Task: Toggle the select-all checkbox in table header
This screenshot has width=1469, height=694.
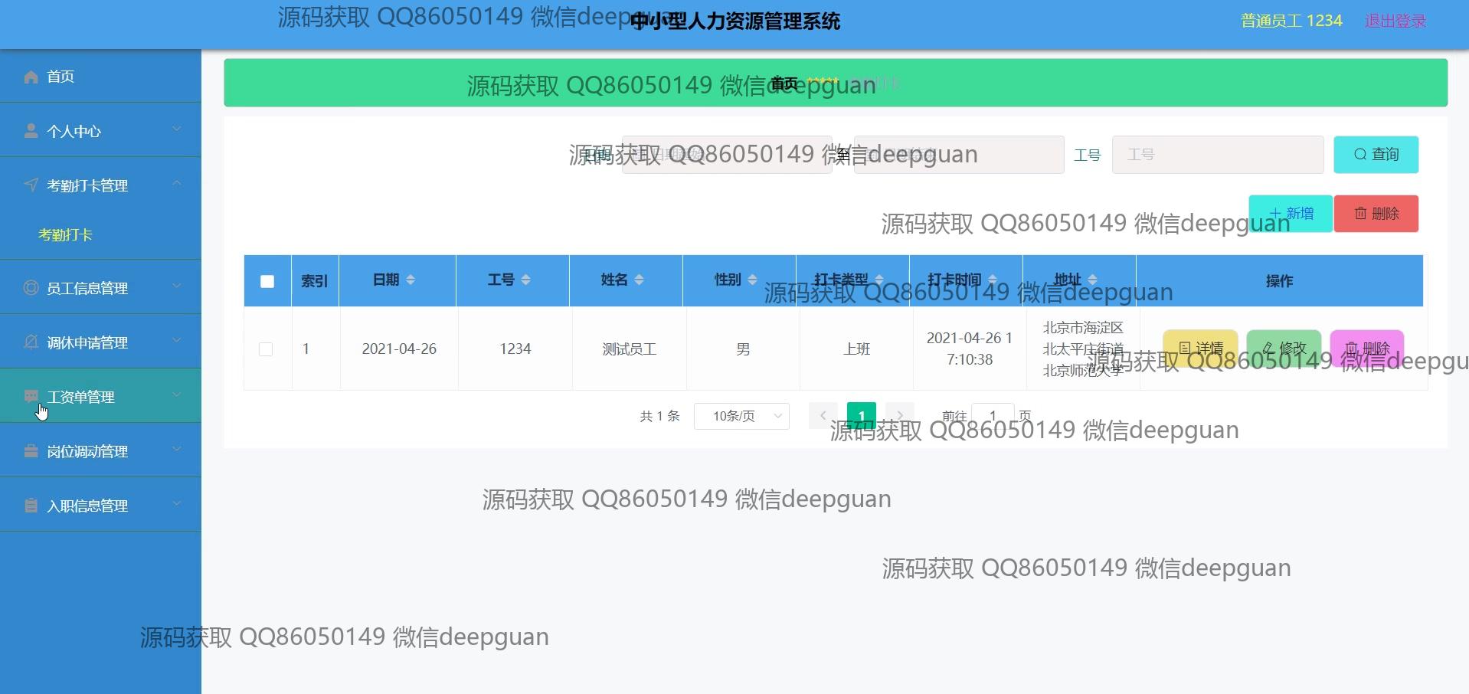Action: pyautogui.click(x=267, y=281)
